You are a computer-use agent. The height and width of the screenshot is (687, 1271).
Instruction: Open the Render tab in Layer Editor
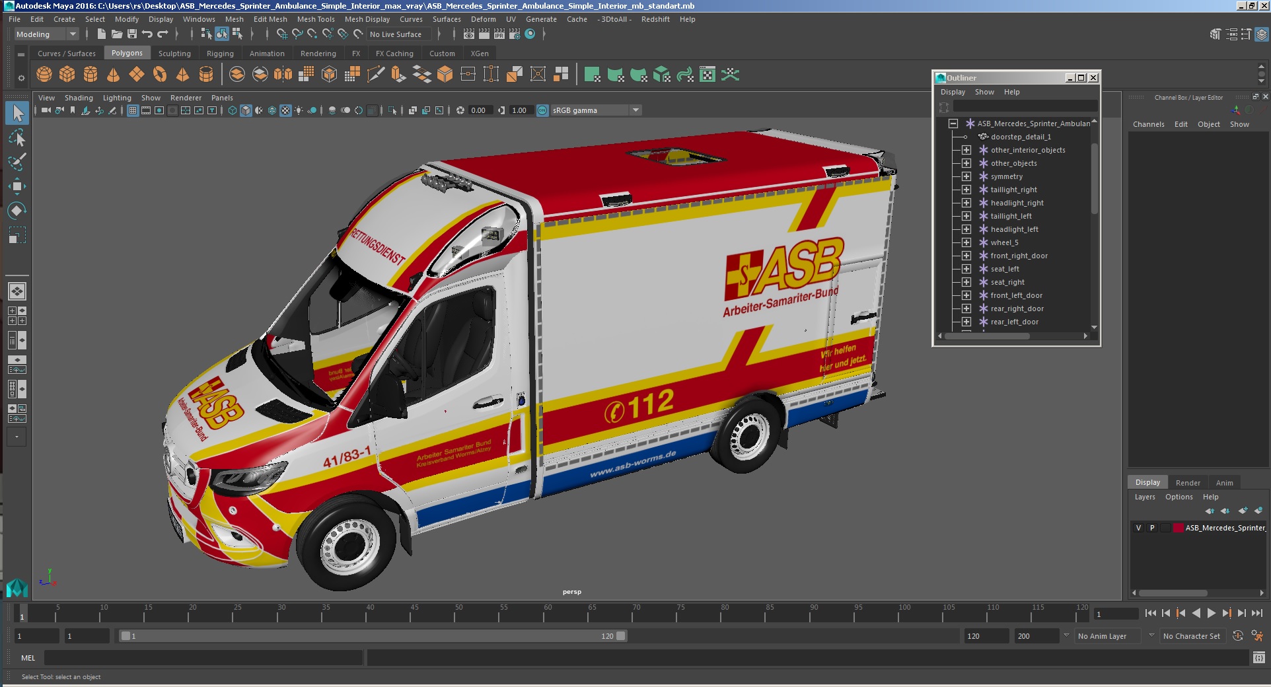(1188, 483)
